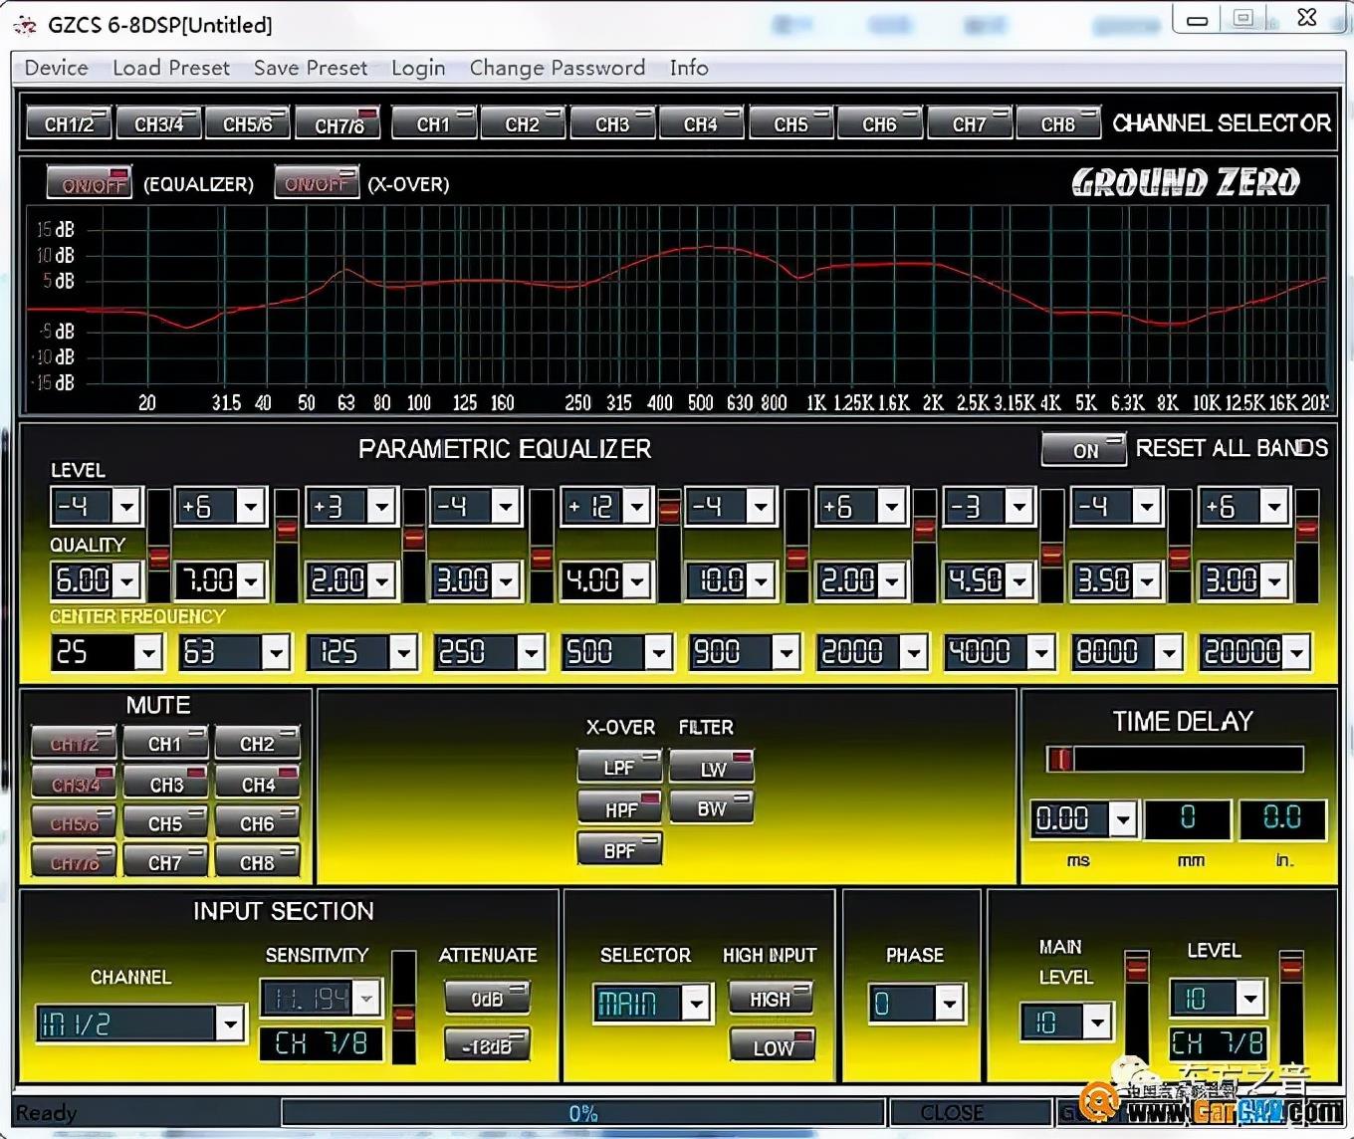The height and width of the screenshot is (1139, 1354).
Task: Pick the BW filter type
Action: tap(712, 808)
